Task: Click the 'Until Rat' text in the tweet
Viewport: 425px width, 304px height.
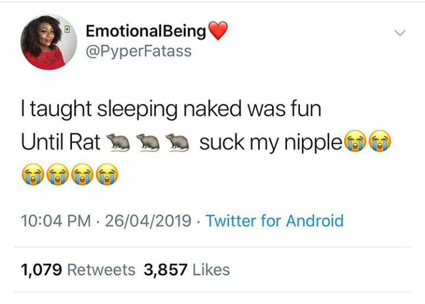Action: [x=60, y=143]
